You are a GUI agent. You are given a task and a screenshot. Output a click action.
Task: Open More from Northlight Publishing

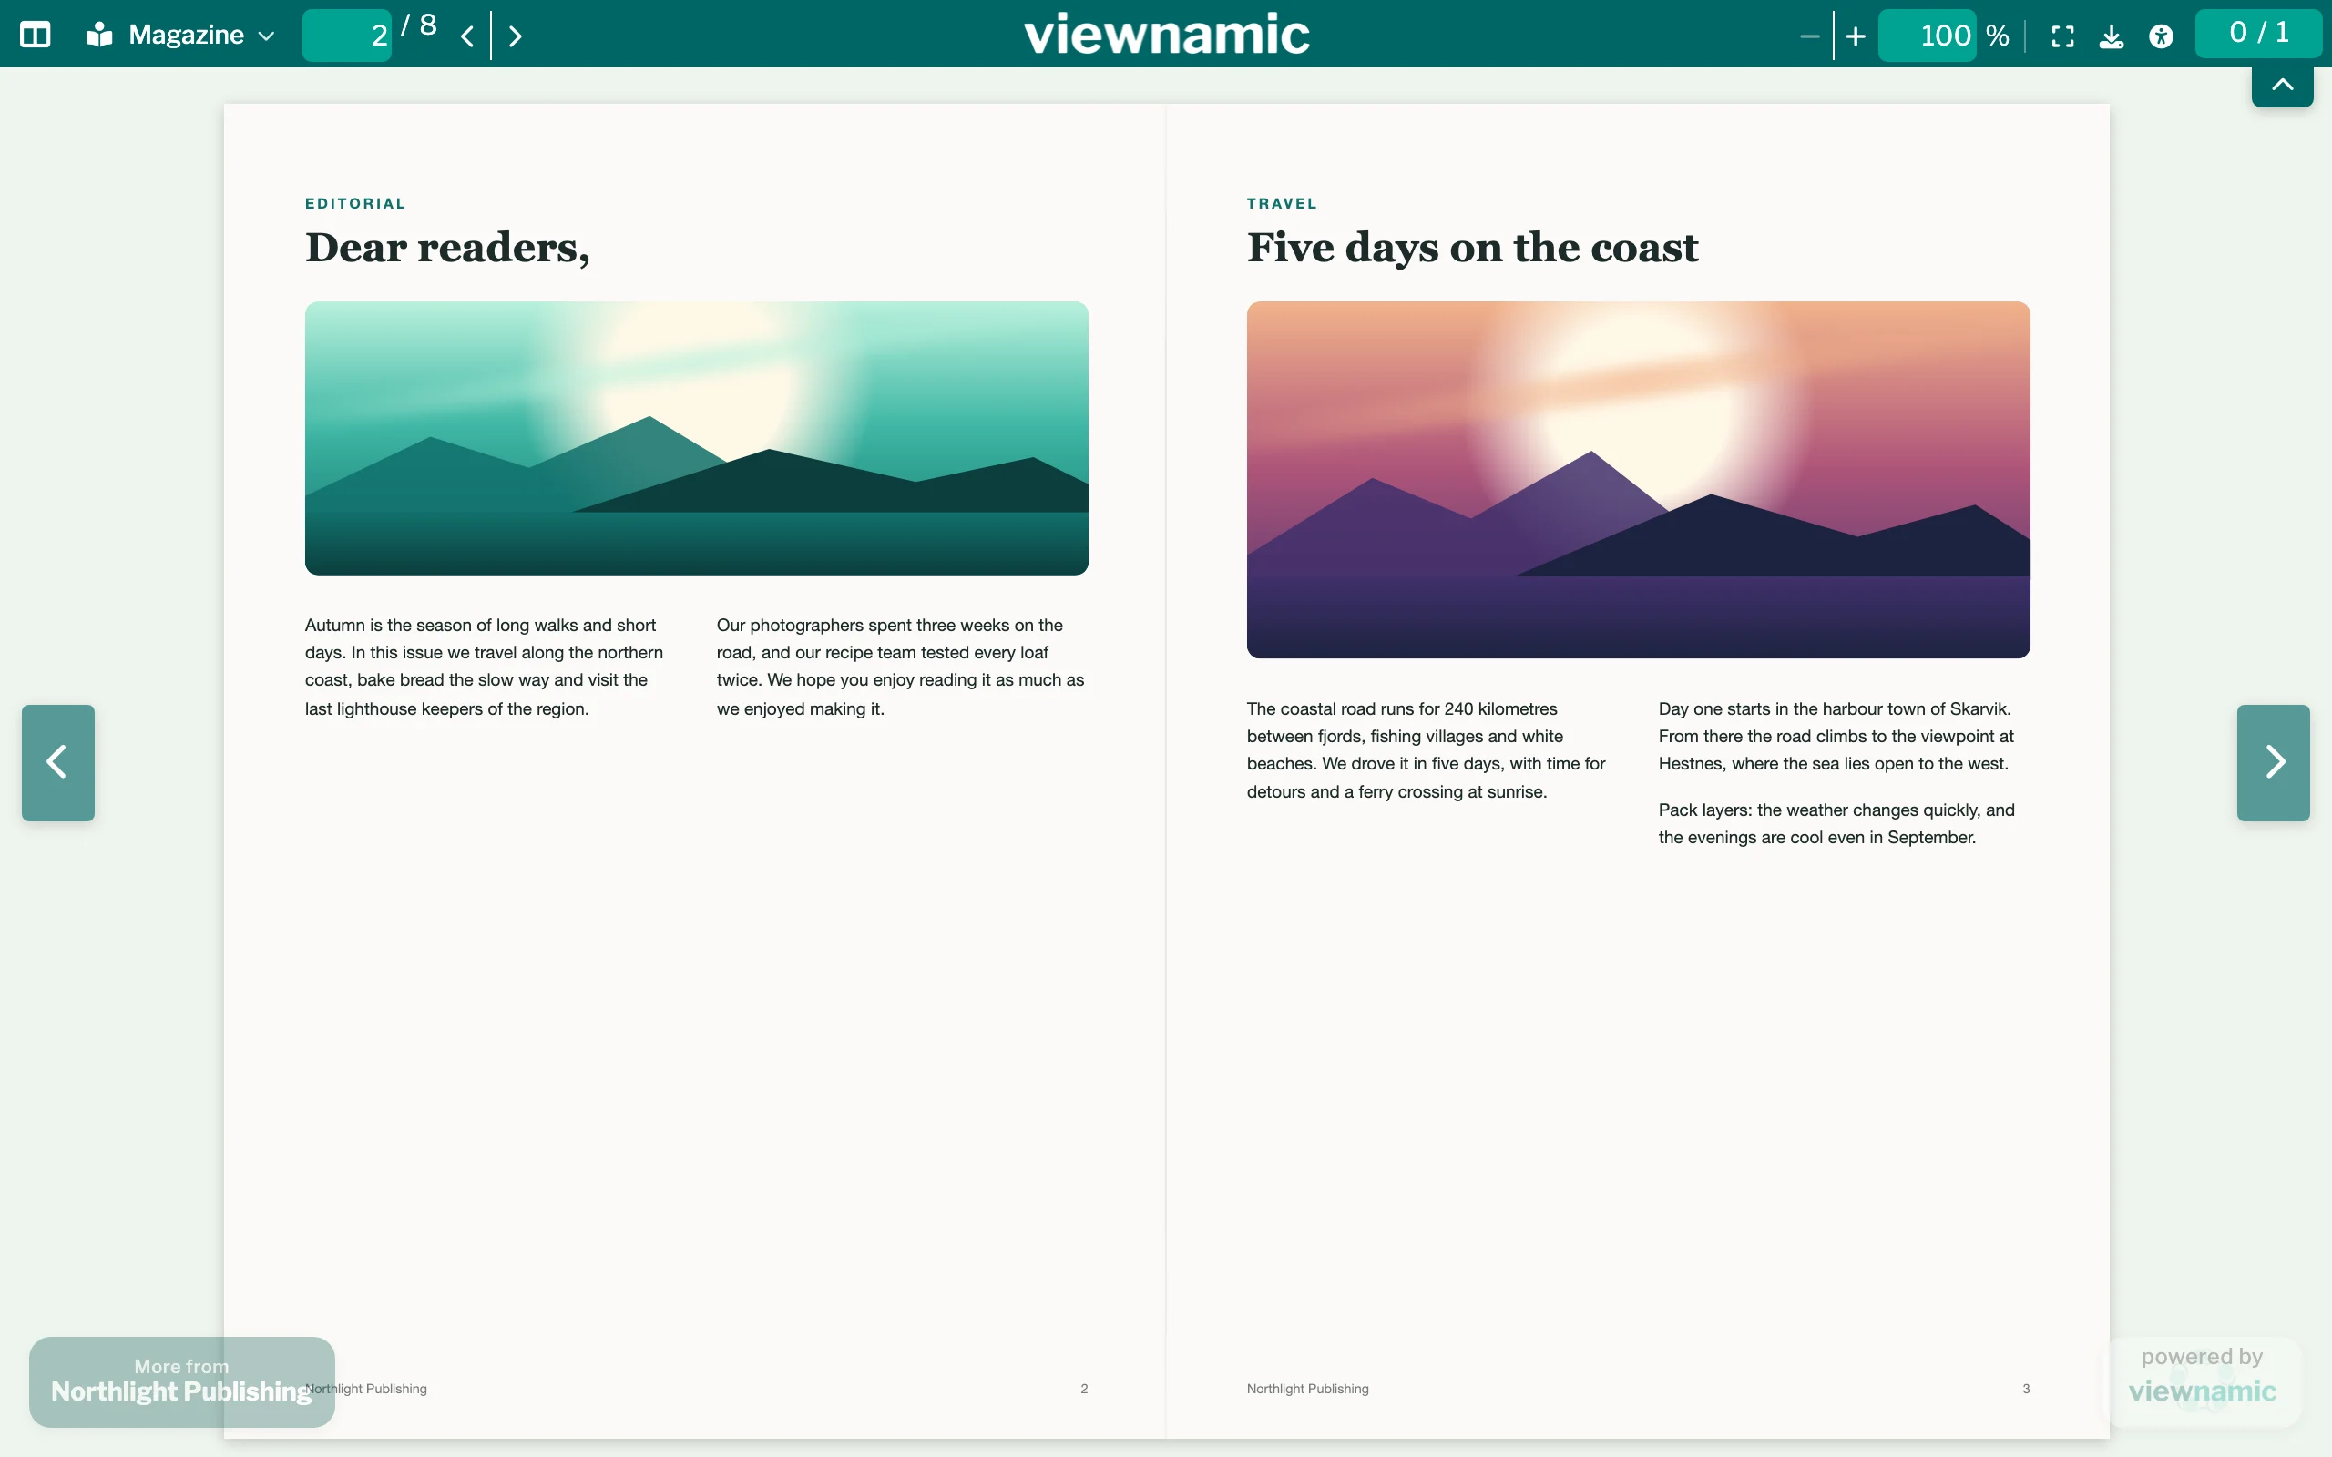point(182,1381)
